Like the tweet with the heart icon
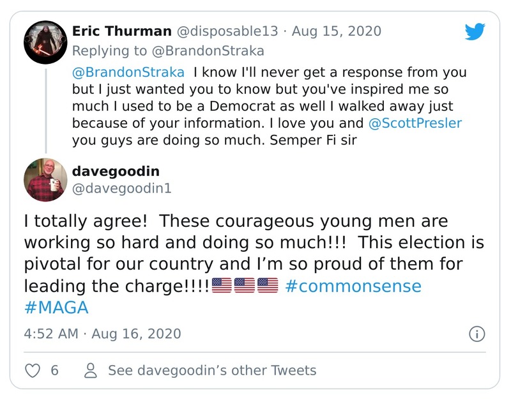The image size is (511, 404). click(33, 370)
